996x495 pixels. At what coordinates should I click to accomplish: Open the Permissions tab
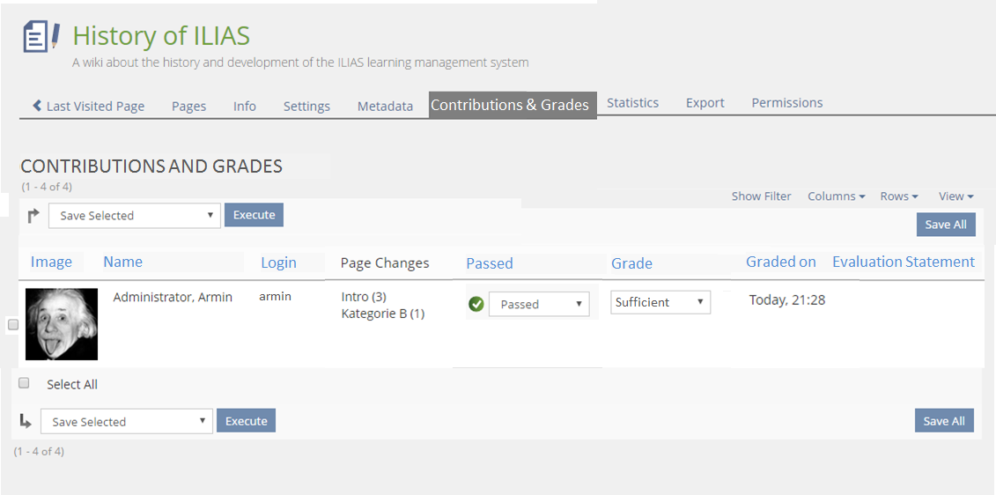point(786,103)
